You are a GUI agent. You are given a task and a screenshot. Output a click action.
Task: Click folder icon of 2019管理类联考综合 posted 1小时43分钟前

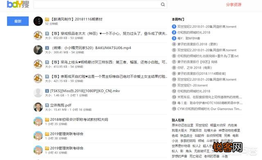tap(47, 148)
